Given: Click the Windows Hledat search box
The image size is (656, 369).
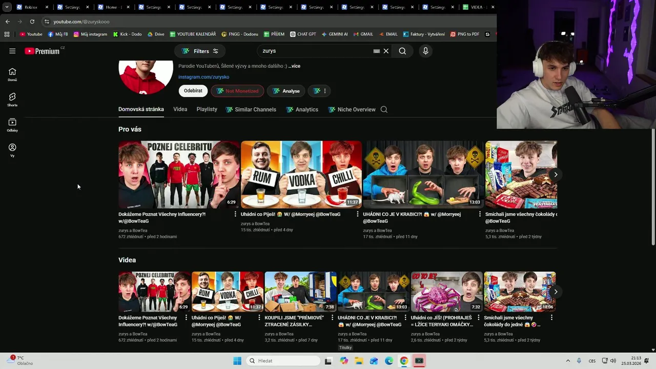Looking at the screenshot, I should 282,361.
